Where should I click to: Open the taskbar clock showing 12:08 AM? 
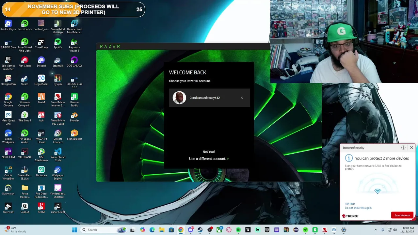[408, 230]
